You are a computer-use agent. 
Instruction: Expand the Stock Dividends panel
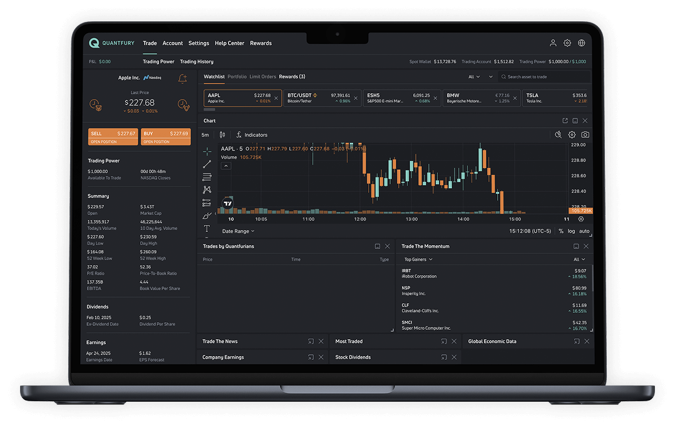444,357
